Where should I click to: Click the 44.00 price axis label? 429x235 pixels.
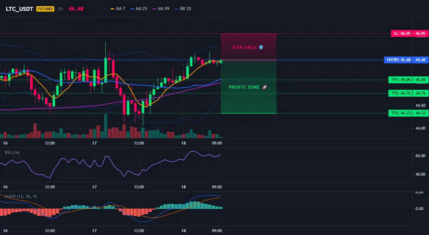coord(421,128)
